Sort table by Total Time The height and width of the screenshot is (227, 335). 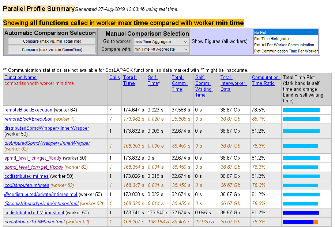click(x=129, y=80)
